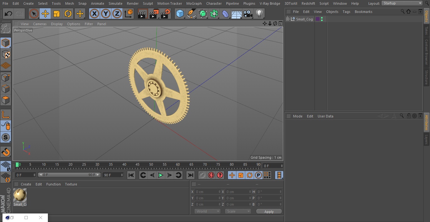430x222 pixels.
Task: Click the current frame 0 F field
Action: [273, 166]
